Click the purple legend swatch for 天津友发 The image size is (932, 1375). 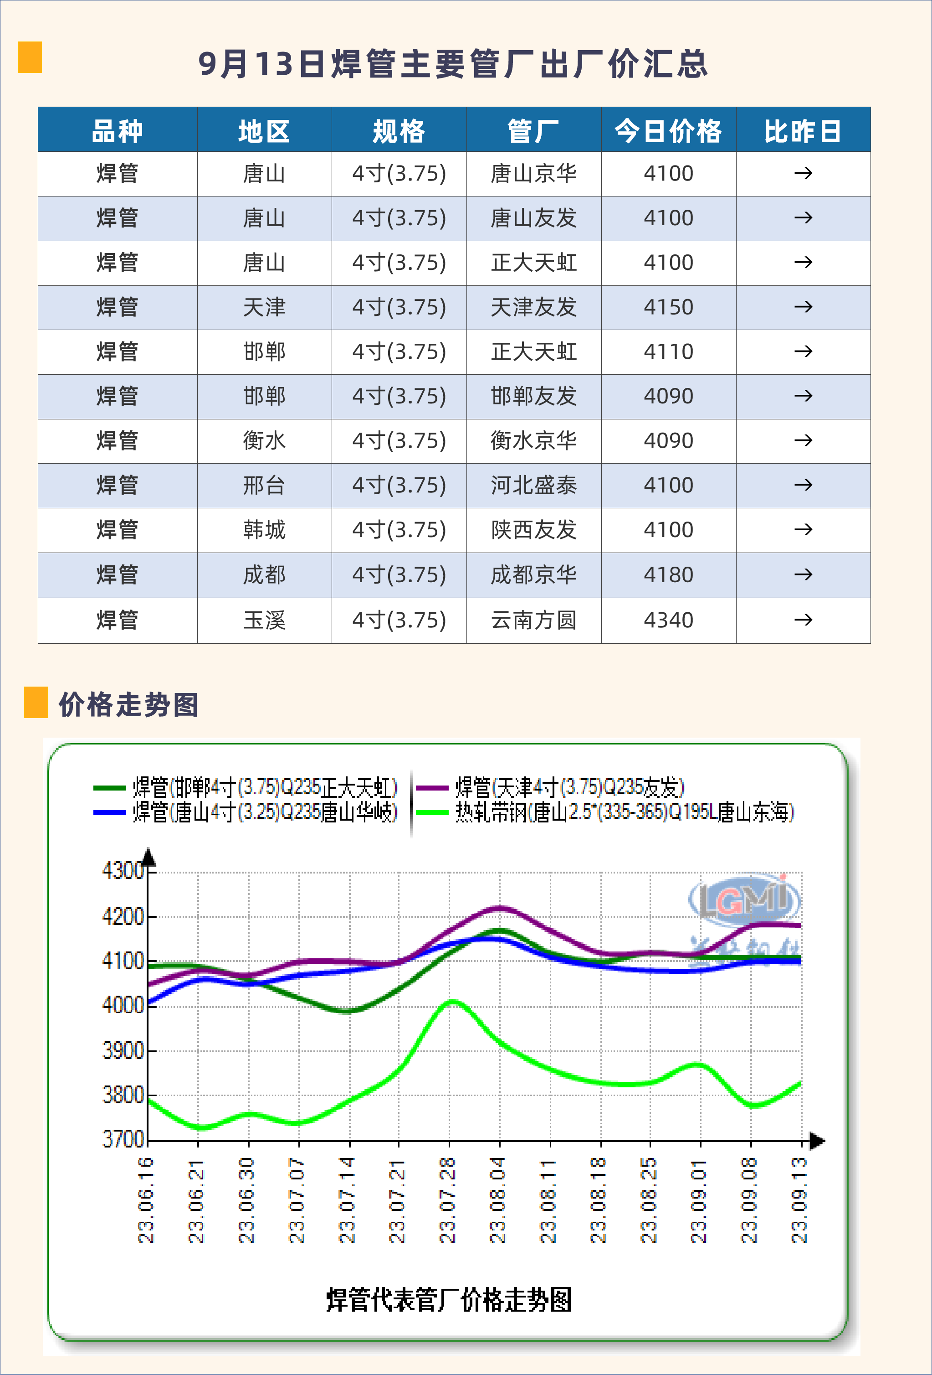(432, 788)
